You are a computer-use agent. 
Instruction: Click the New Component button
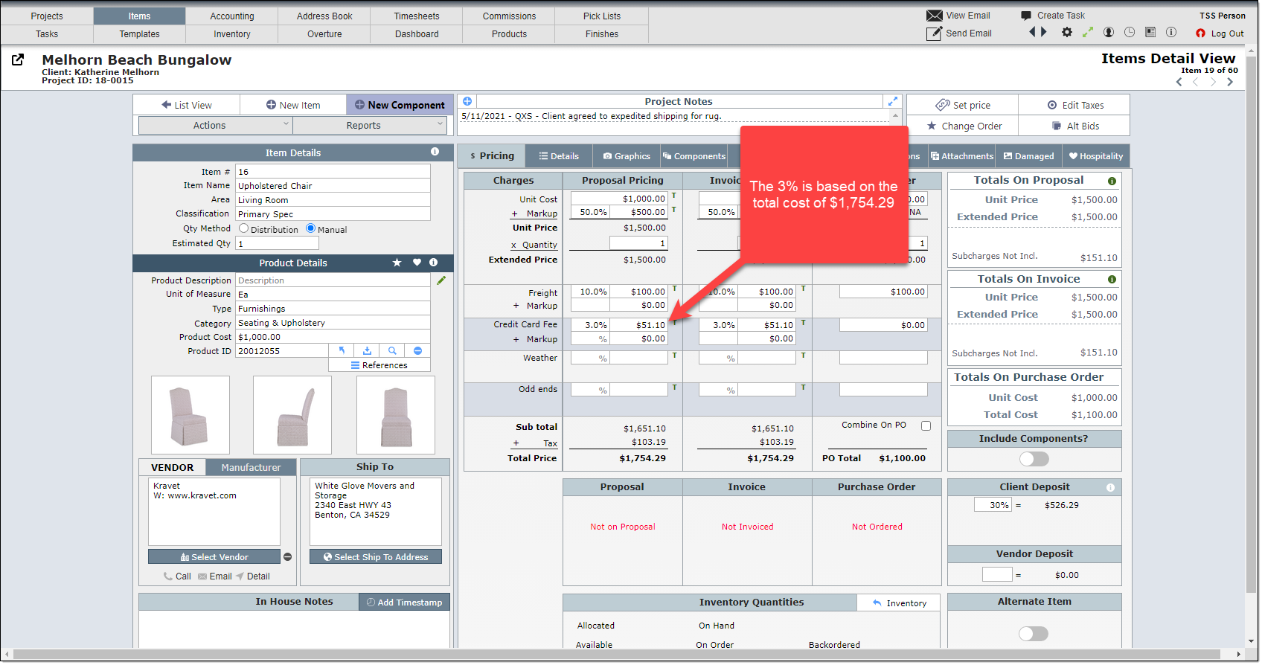click(400, 105)
